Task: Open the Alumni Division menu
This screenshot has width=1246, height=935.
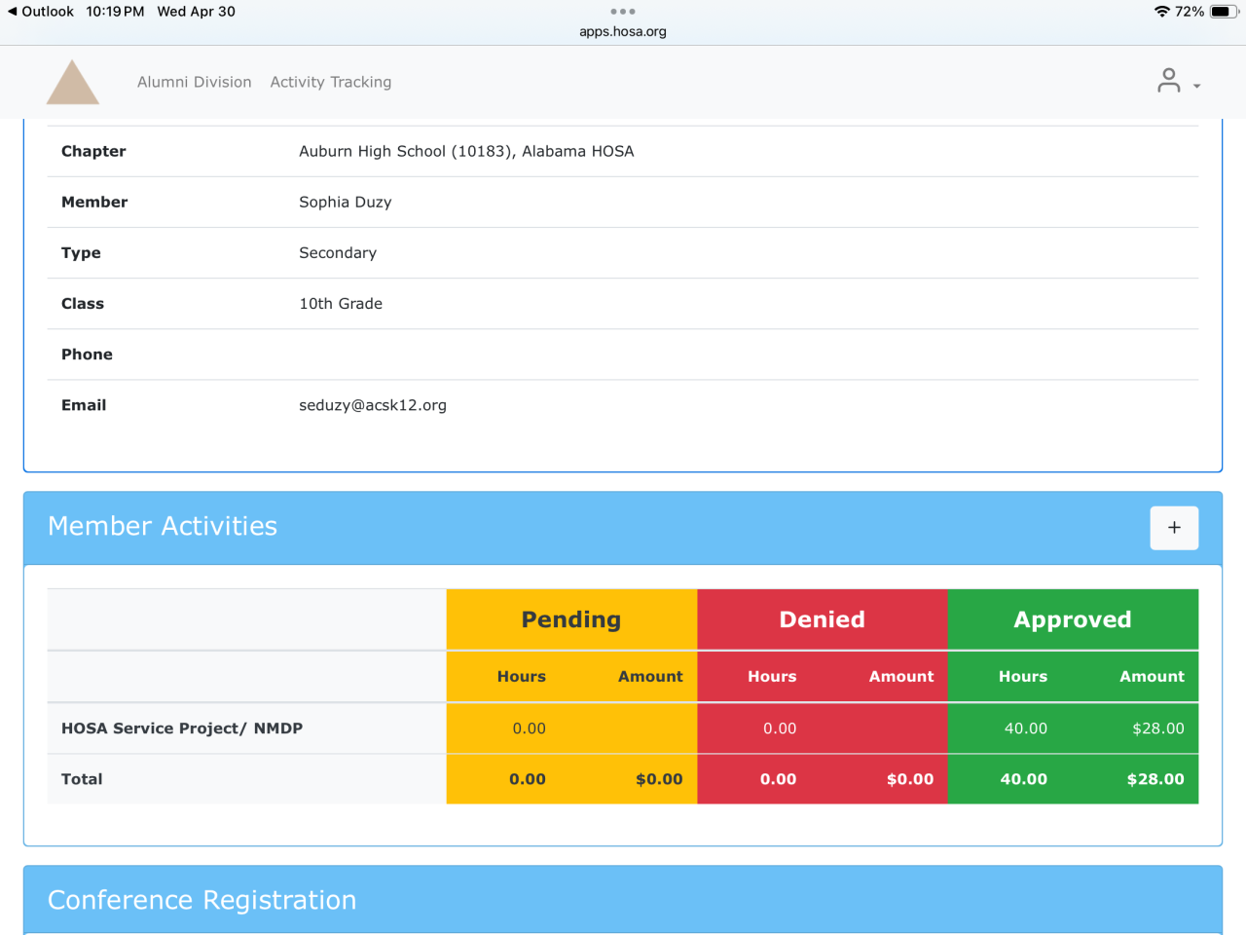Action: click(x=195, y=82)
